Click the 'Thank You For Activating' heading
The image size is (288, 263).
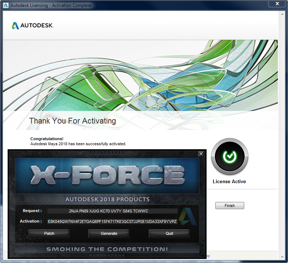73,121
